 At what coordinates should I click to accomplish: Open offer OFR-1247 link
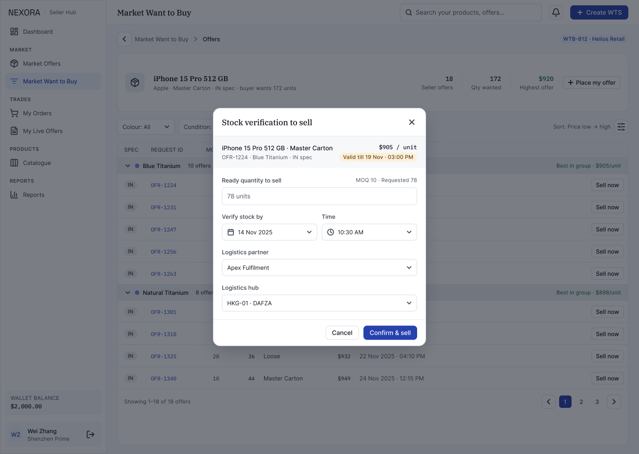click(164, 230)
